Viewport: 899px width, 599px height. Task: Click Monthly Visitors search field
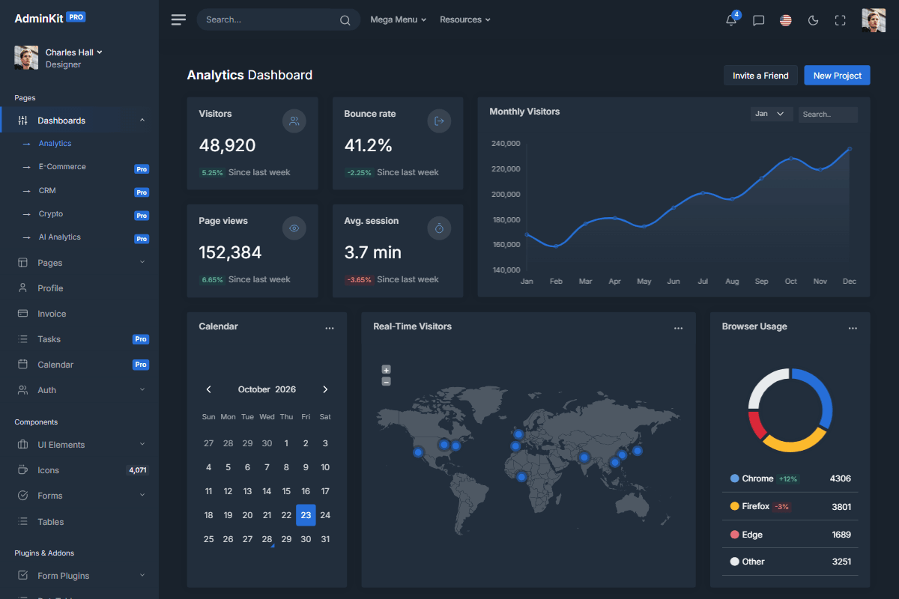pyautogui.click(x=828, y=114)
